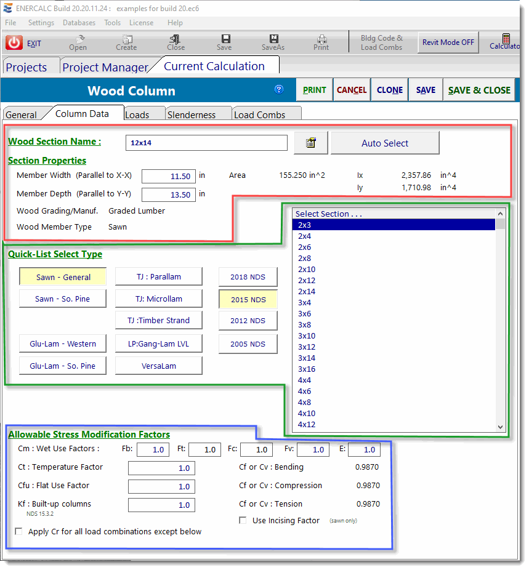Click the Create toolbar icon
Viewport: 529px width, 570px height.
coord(126,39)
